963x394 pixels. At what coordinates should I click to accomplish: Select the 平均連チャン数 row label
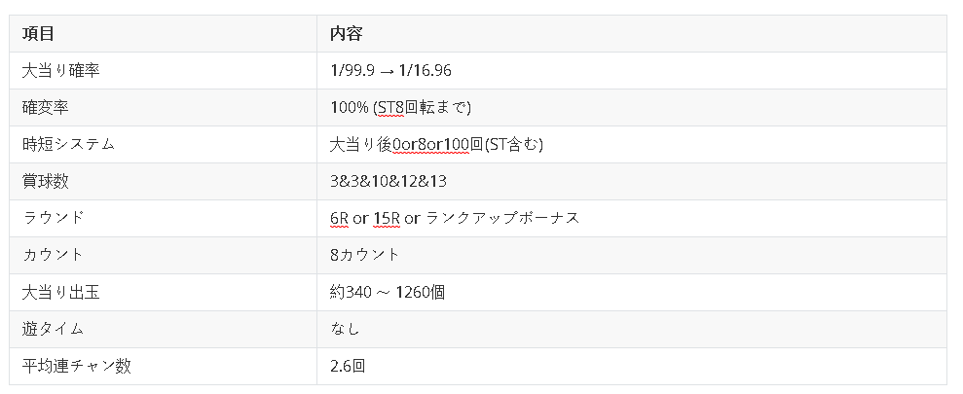[76, 366]
